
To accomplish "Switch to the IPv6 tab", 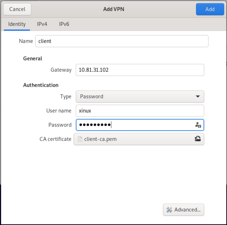I will coord(64,24).
